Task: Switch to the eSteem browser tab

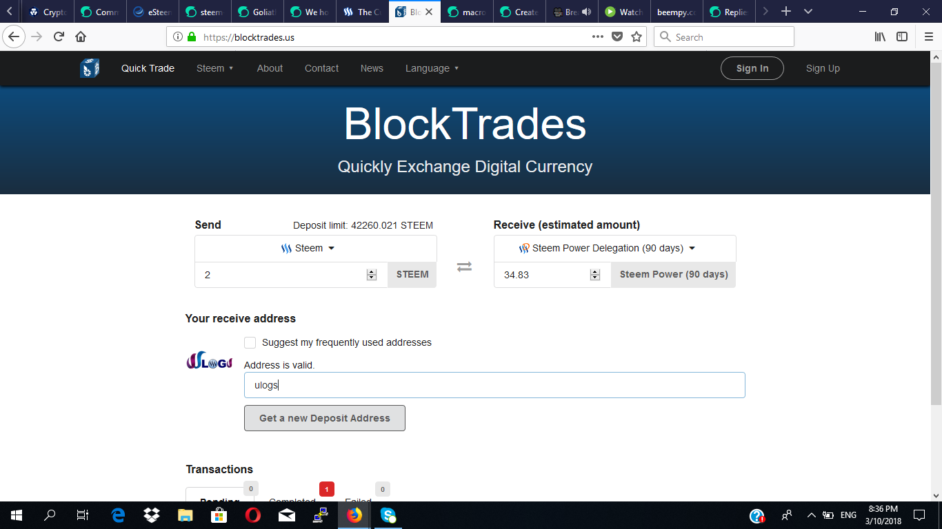Action: coord(152,12)
